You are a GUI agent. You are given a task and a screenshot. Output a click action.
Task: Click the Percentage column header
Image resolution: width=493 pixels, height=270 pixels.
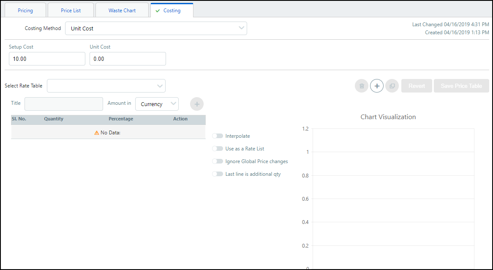[121, 119]
